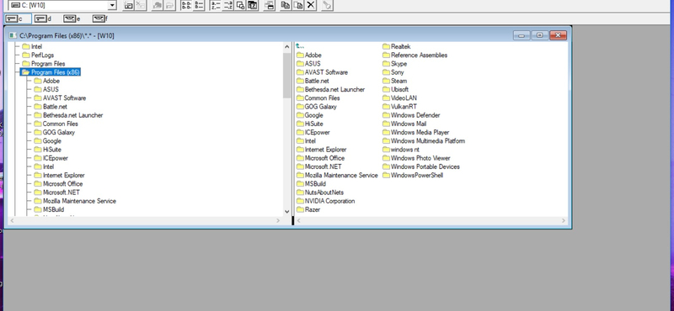The image size is (674, 311).
Task: Select Windows Media Player in file list
Action: point(420,132)
